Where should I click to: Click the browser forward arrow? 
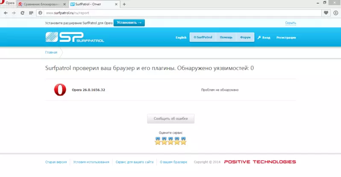[14, 13]
